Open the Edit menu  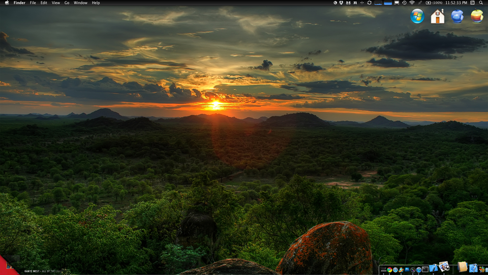pyautogui.click(x=44, y=3)
